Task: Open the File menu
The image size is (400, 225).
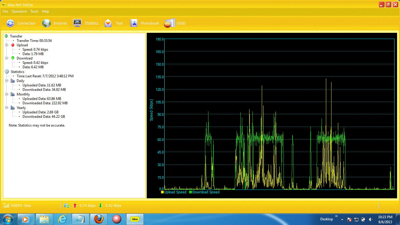Action: click(x=5, y=11)
